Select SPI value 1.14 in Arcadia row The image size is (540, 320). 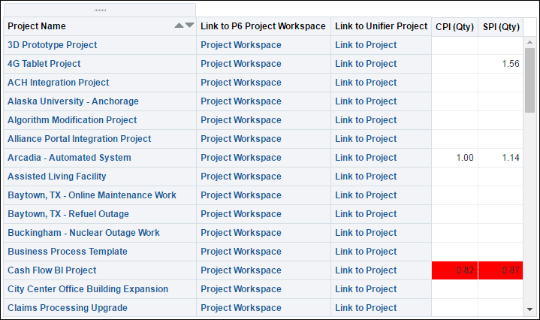coord(511,158)
